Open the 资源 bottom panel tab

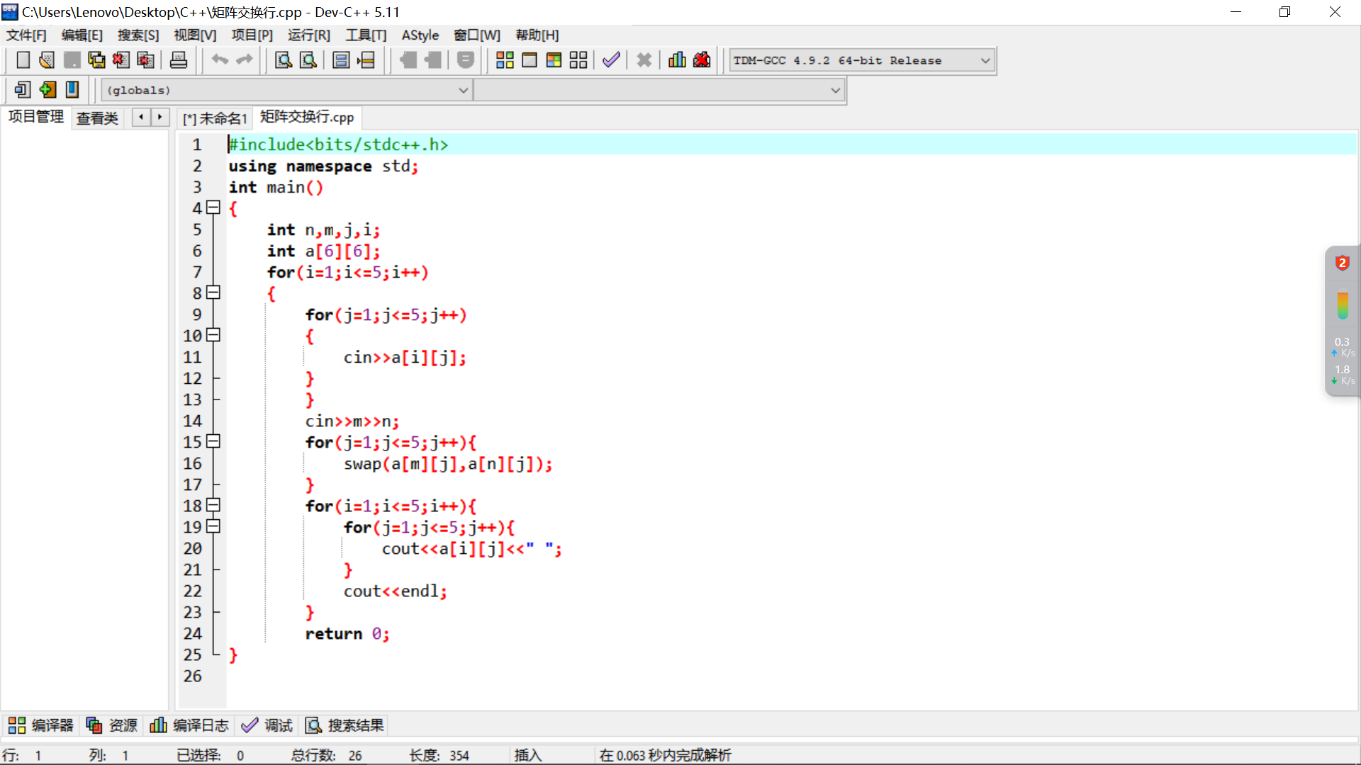(111, 725)
